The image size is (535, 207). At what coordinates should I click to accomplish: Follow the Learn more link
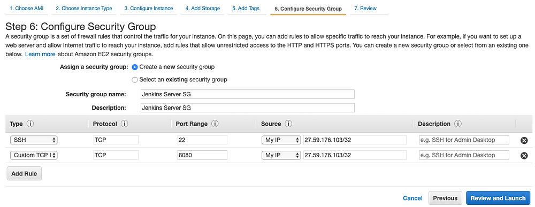[40, 54]
